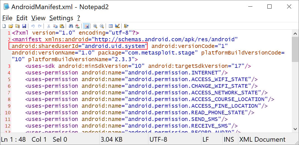This screenshot has width=299, height=145.
Task: Click the 3.04 KB status entry
Action: coord(112,139)
